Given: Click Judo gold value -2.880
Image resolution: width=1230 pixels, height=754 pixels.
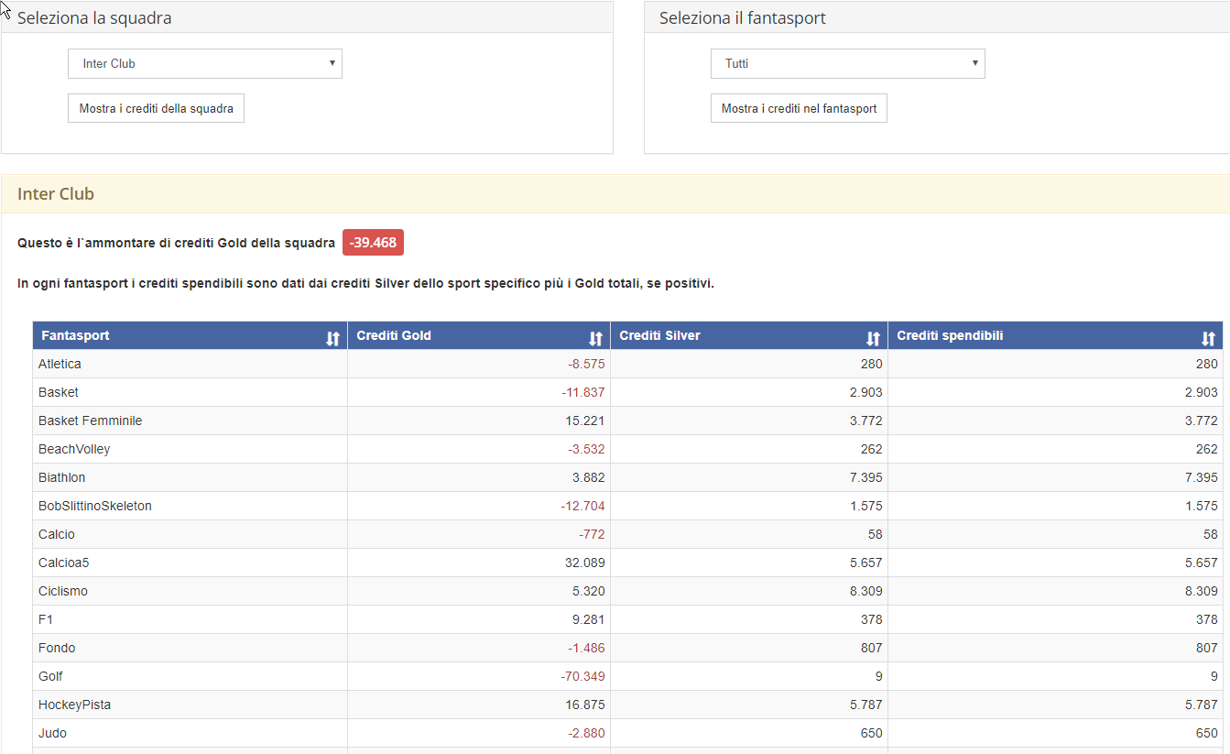Looking at the screenshot, I should (x=586, y=733).
